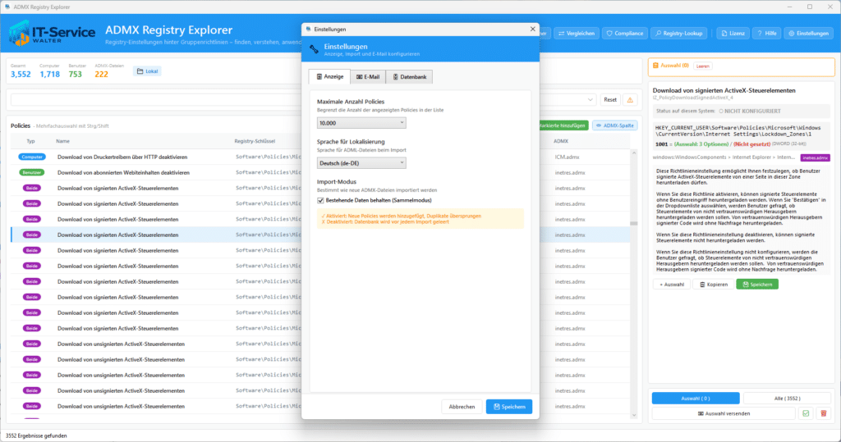The image size is (841, 442).
Task: Open the Sprache für Lokalisierung dropdown
Action: point(361,163)
